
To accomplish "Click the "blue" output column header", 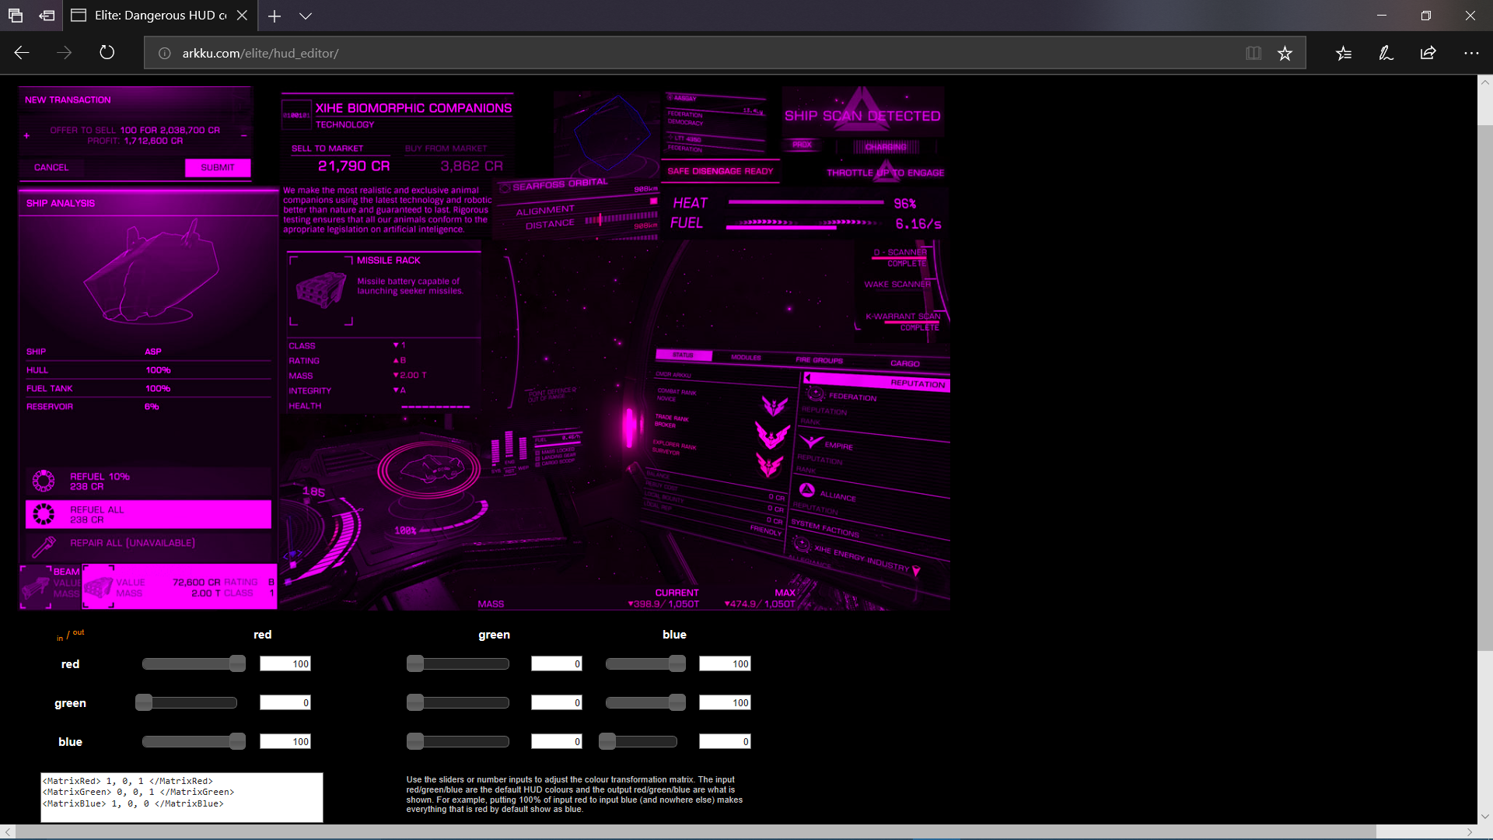I will (x=674, y=635).
